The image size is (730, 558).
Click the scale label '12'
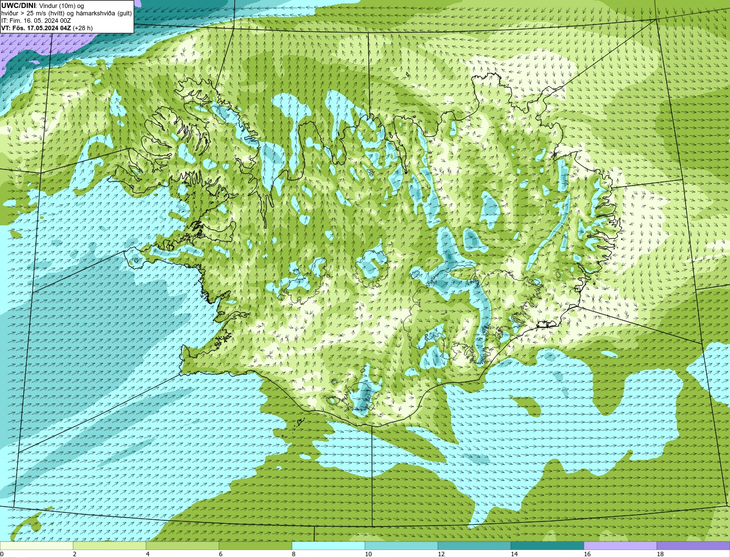point(441,554)
